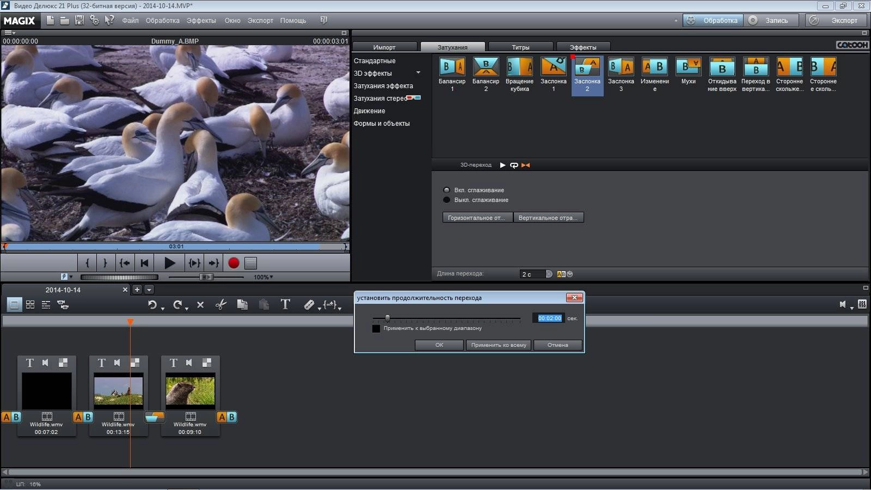The width and height of the screenshot is (871, 490).
Task: Switch to Эффекты tab in media pool
Action: [583, 47]
